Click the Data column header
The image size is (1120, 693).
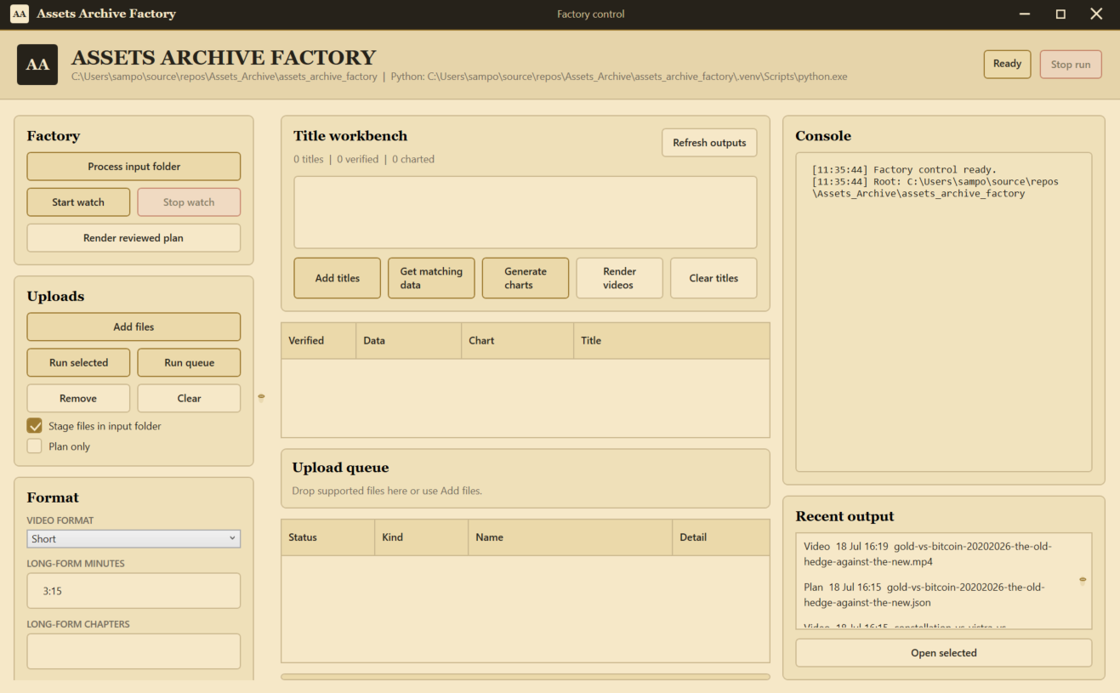[x=409, y=341]
